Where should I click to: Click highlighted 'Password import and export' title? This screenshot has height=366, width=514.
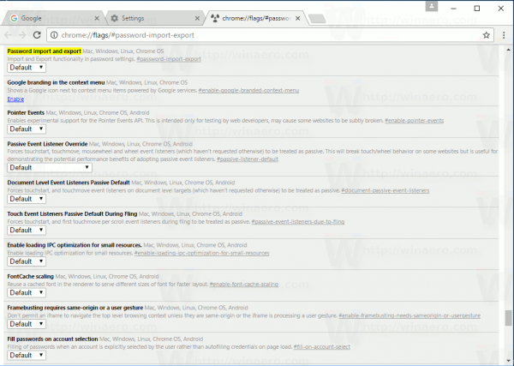[44, 51]
